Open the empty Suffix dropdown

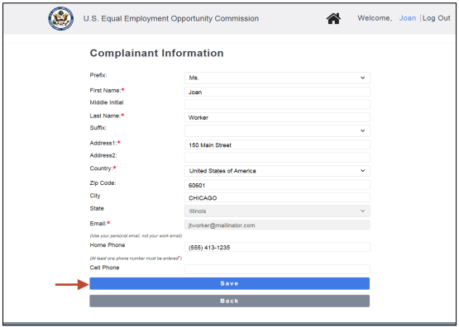tap(277, 130)
